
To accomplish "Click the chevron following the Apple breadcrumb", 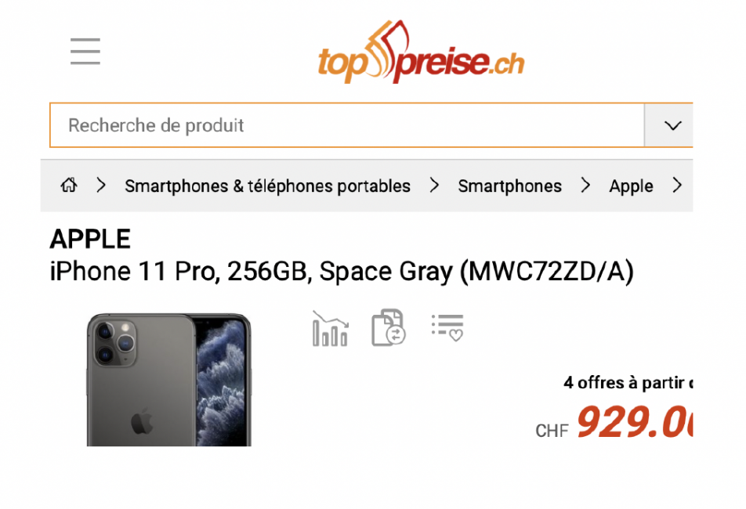I will [677, 185].
